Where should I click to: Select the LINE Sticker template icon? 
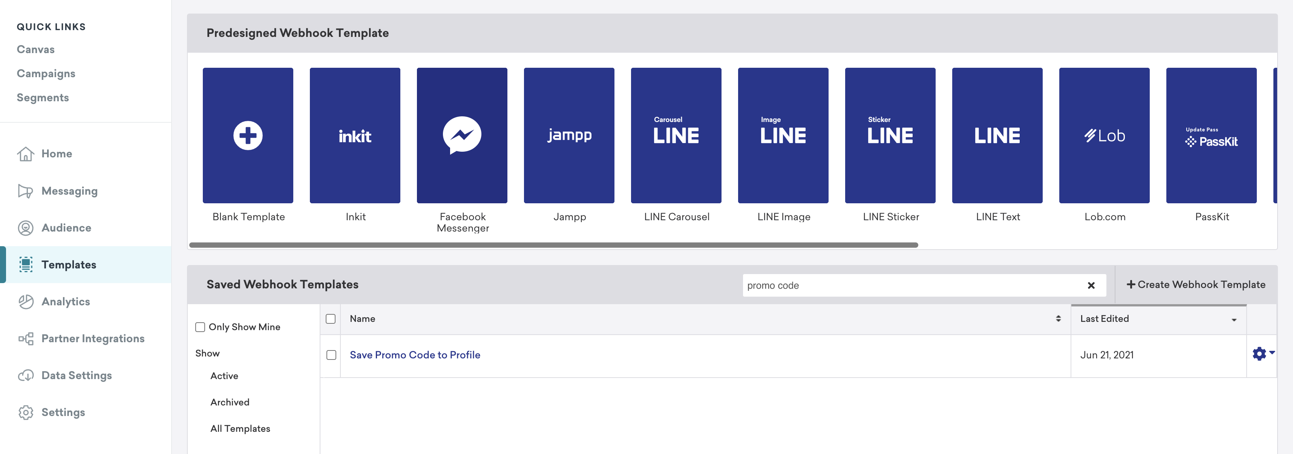(890, 135)
